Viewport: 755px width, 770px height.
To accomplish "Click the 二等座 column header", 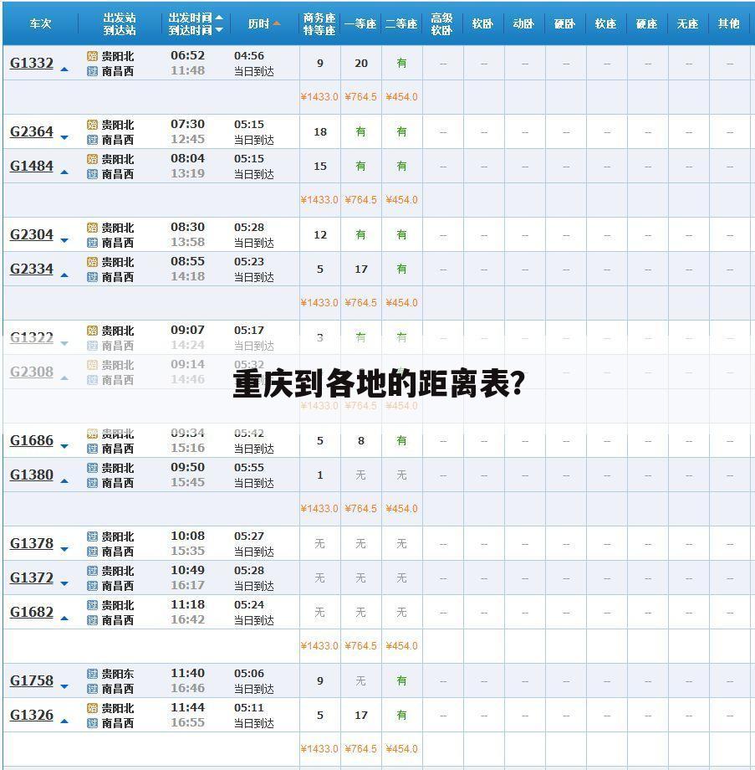I will [401, 23].
